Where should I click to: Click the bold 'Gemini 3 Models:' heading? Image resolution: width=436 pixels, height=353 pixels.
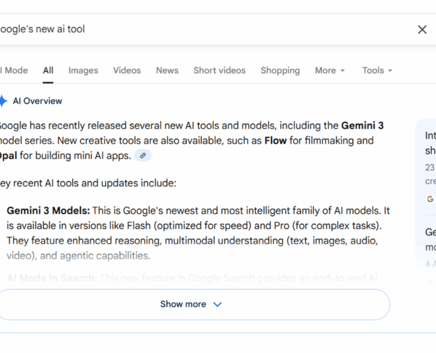[x=48, y=211]
